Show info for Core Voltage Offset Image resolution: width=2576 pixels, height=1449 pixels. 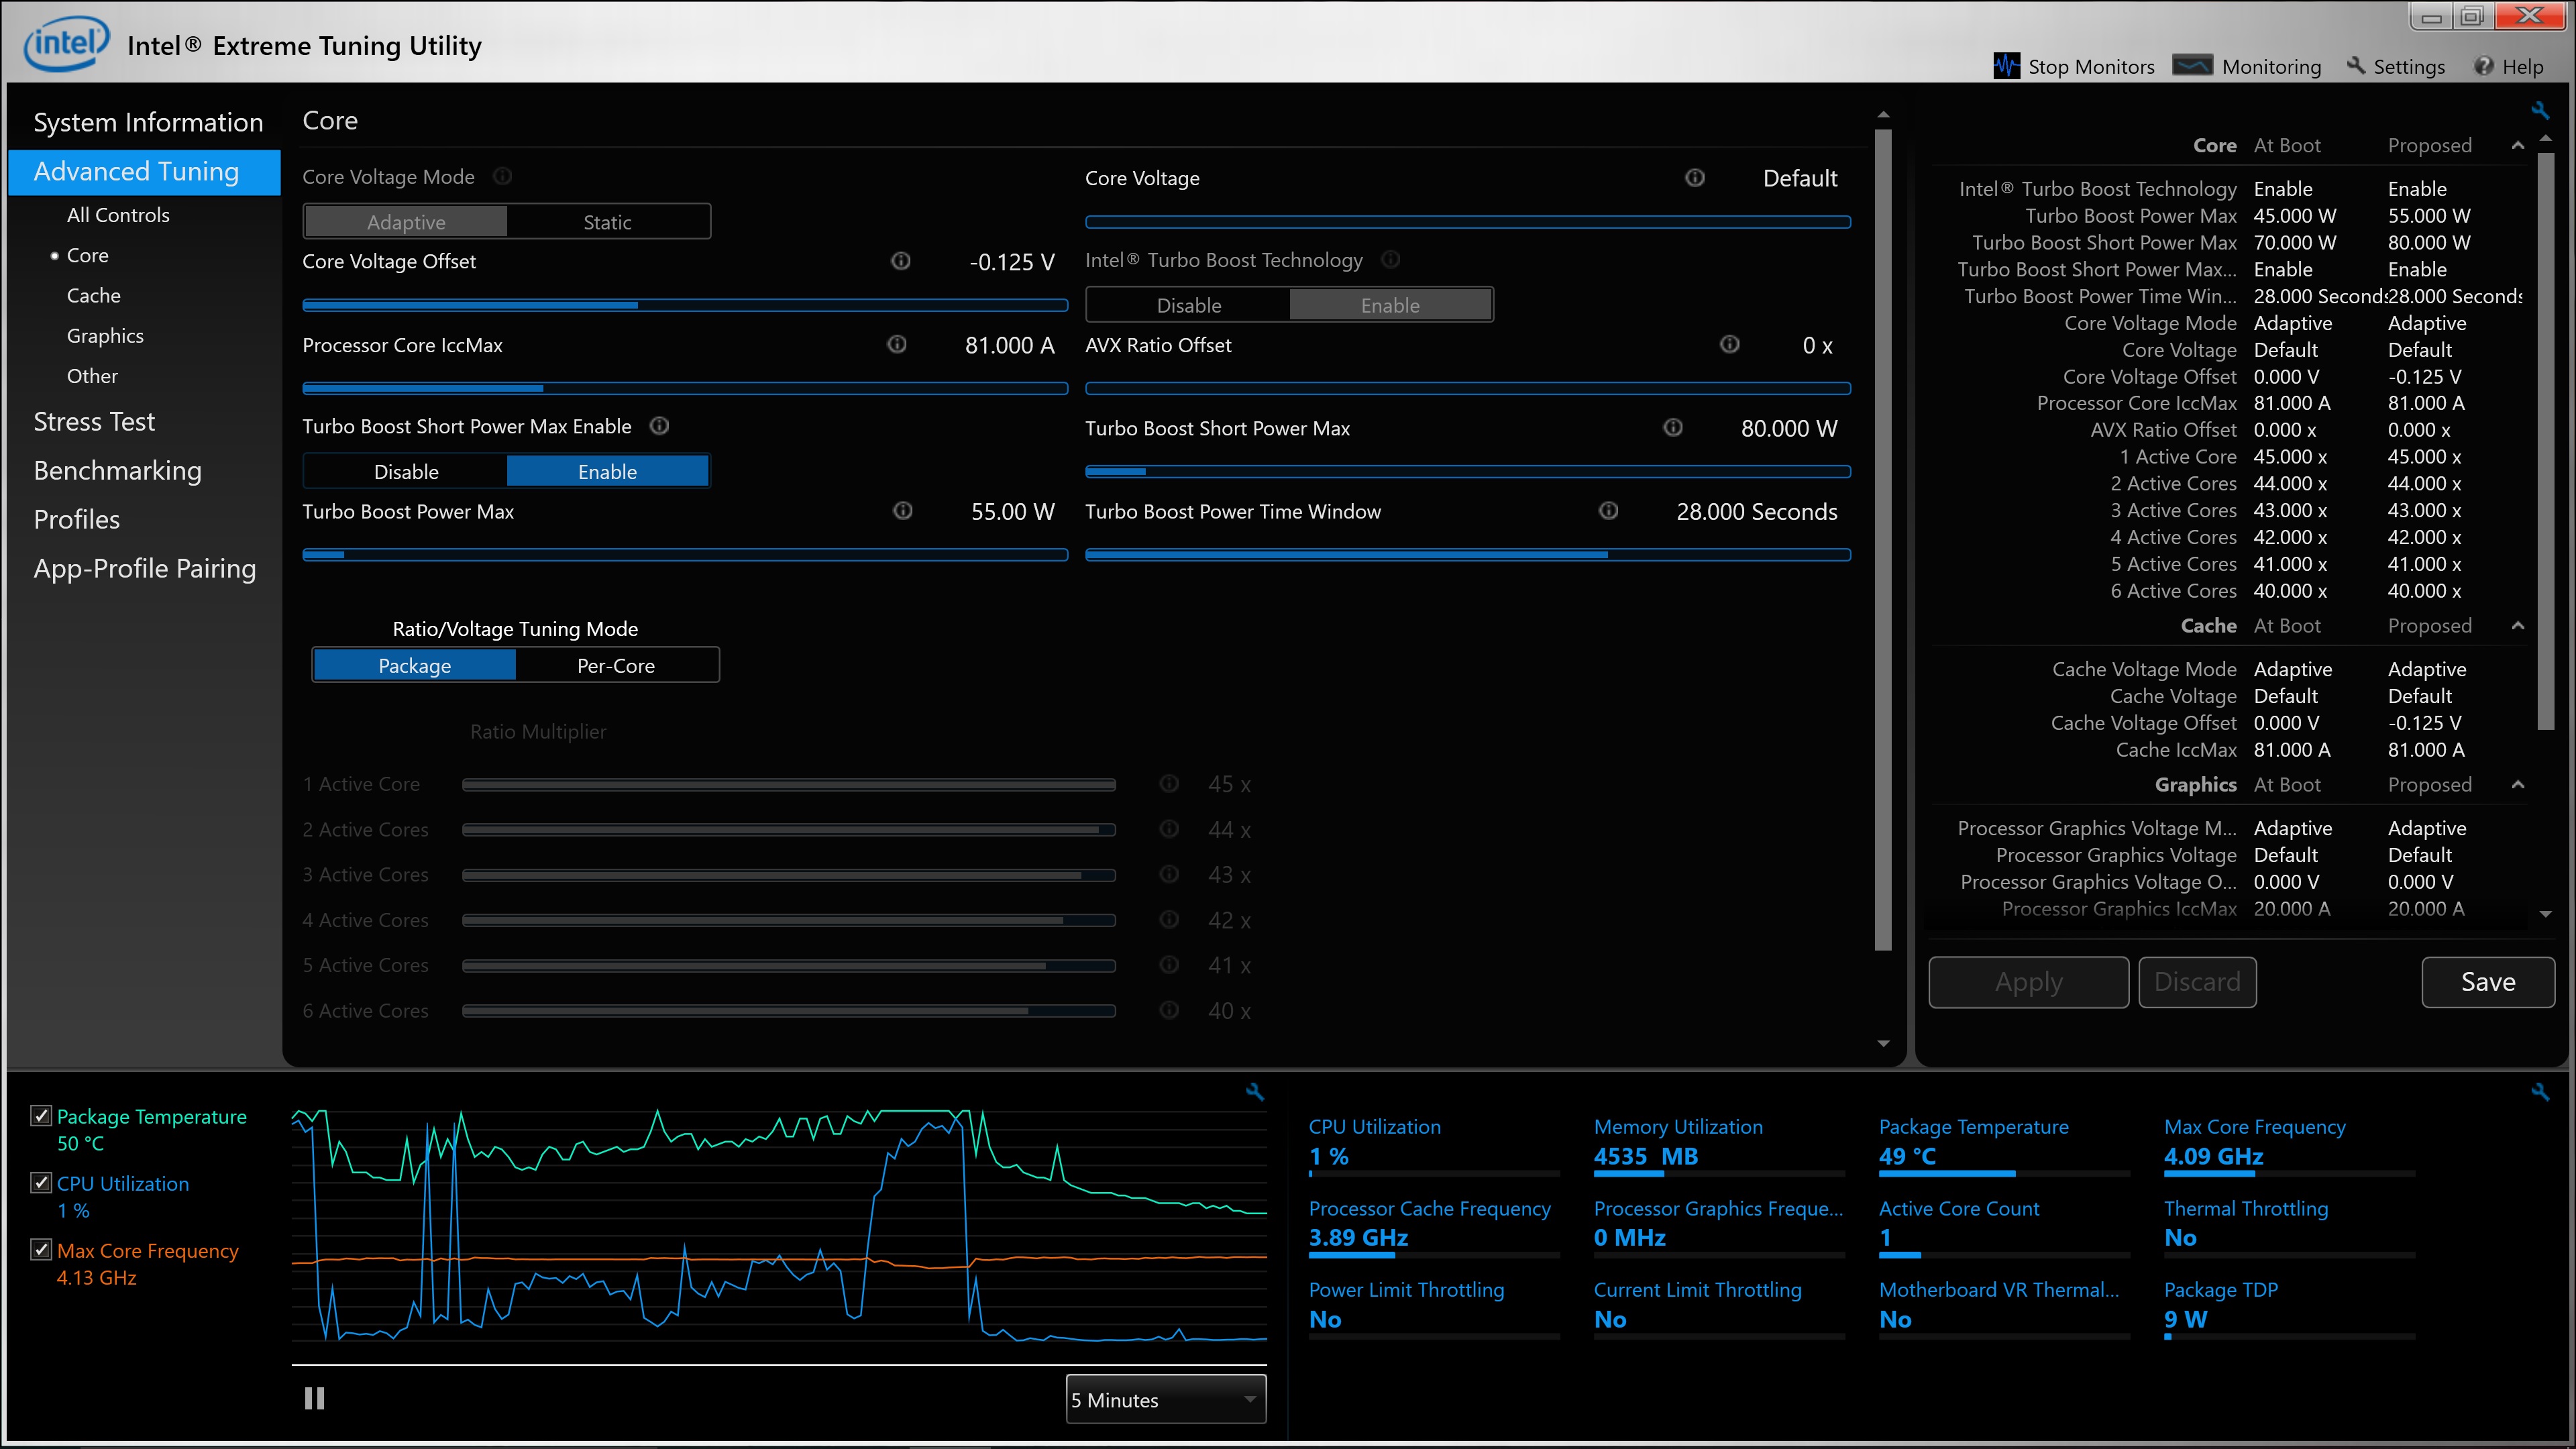tap(901, 261)
